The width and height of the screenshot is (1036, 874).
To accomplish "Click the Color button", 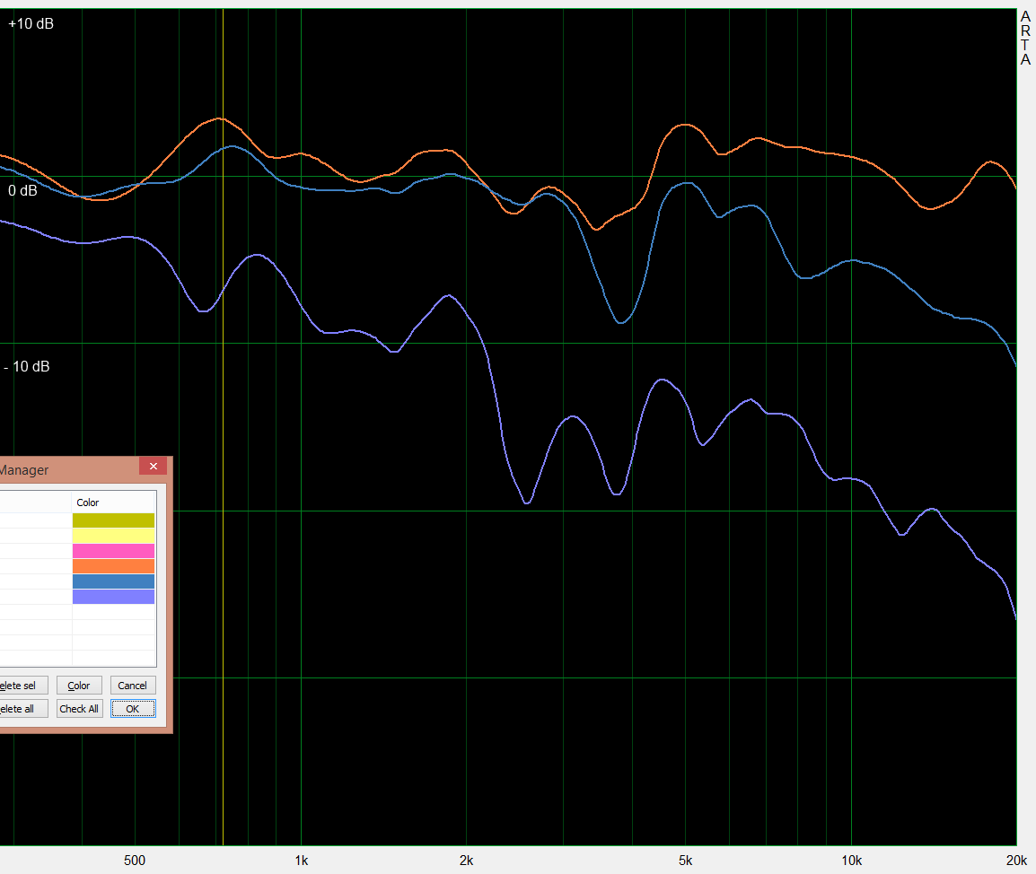I will [79, 685].
